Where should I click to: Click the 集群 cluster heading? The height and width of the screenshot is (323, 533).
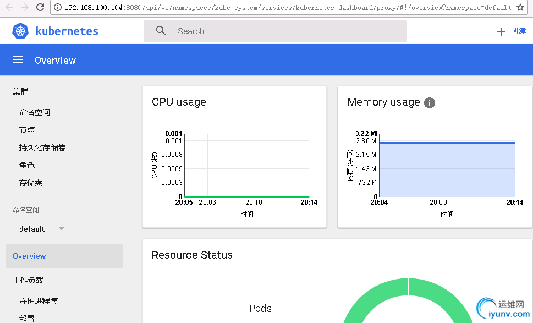pyautogui.click(x=20, y=91)
